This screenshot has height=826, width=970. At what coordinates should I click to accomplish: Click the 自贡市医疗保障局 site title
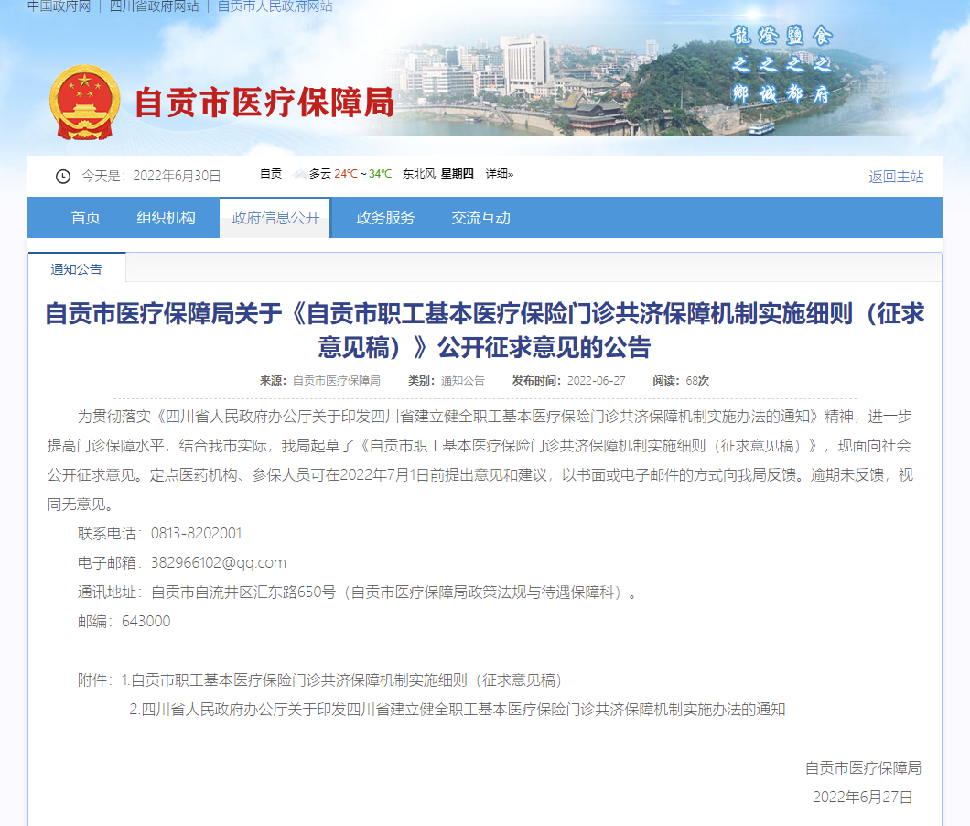(264, 103)
